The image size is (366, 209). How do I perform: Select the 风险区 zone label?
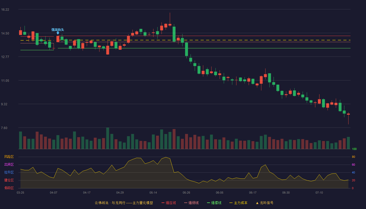[9, 157]
